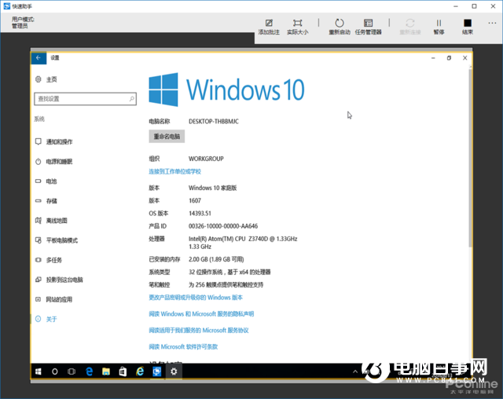Click 连接到工作单位或学校 link
This screenshot has height=399, width=503.
(174, 171)
